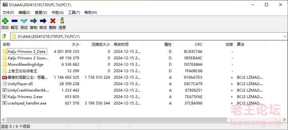Click size value 6 539 662
The image size is (288, 130).
point(70,64)
